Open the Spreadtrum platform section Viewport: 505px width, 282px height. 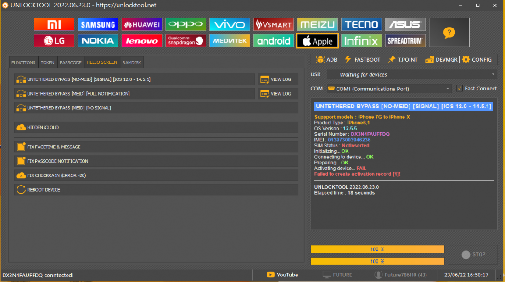tap(405, 41)
